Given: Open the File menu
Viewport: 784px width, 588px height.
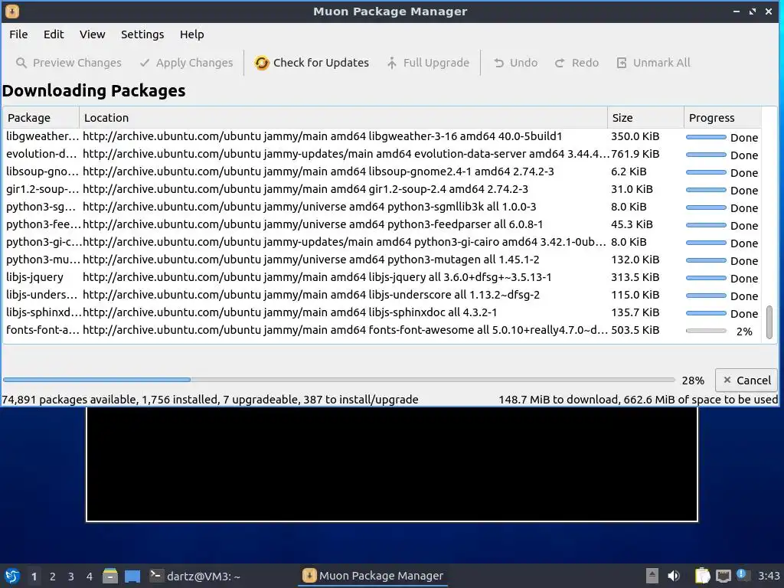Looking at the screenshot, I should tap(18, 34).
